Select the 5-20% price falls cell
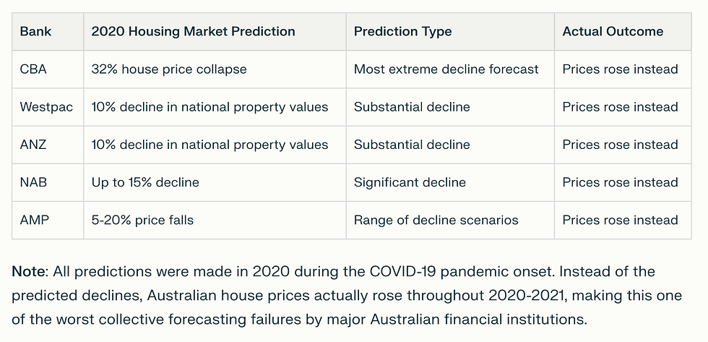Image resolution: width=708 pixels, height=342 pixels. (142, 220)
